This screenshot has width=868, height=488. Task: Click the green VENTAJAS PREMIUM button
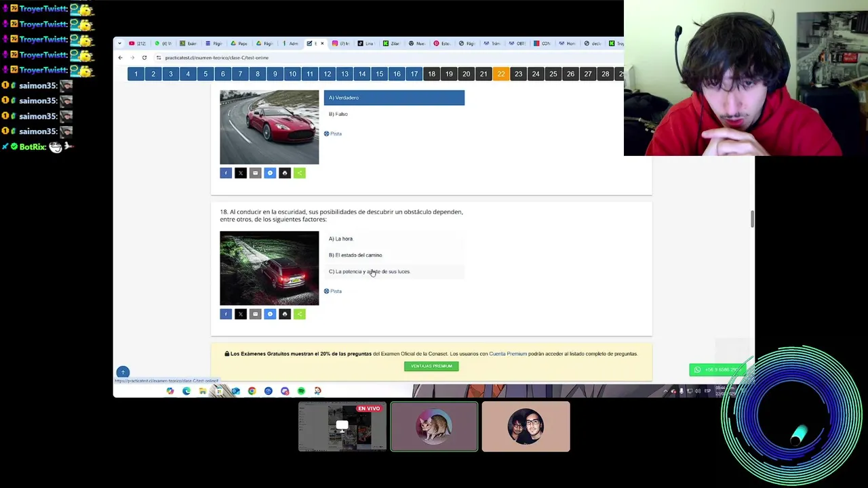click(431, 366)
